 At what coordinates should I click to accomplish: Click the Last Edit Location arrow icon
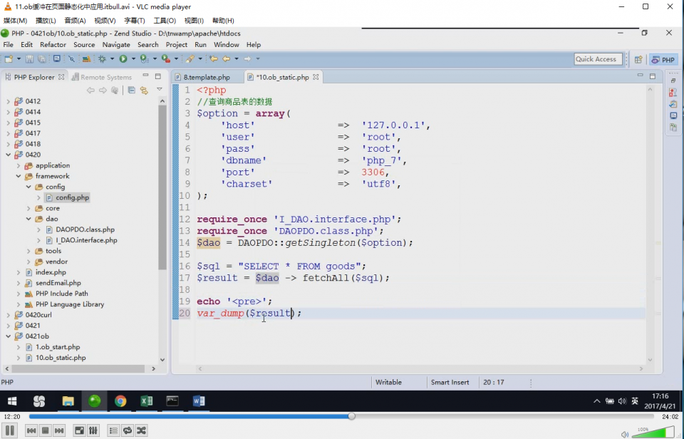213,59
